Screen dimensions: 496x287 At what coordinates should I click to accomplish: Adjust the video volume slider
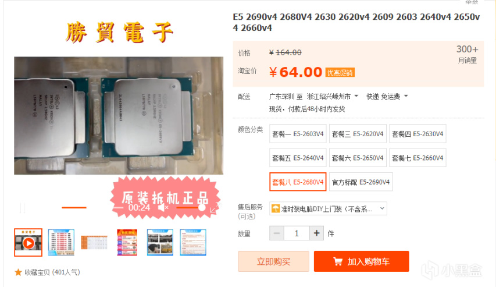(x=191, y=208)
